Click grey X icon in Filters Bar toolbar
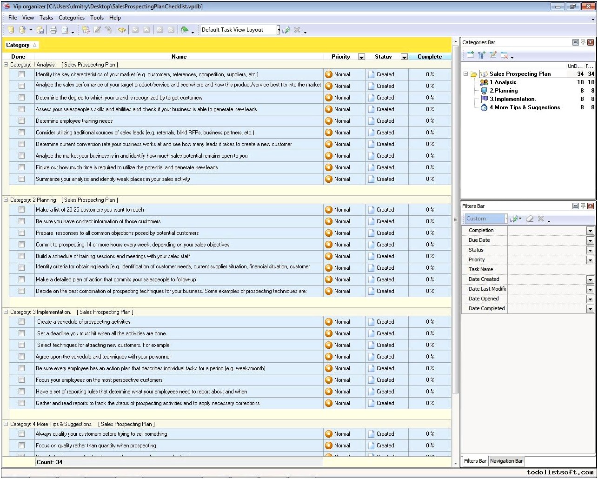This screenshot has width=598, height=479. [541, 219]
